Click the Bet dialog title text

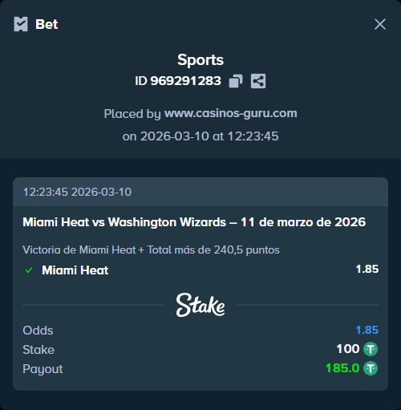pyautogui.click(x=47, y=24)
